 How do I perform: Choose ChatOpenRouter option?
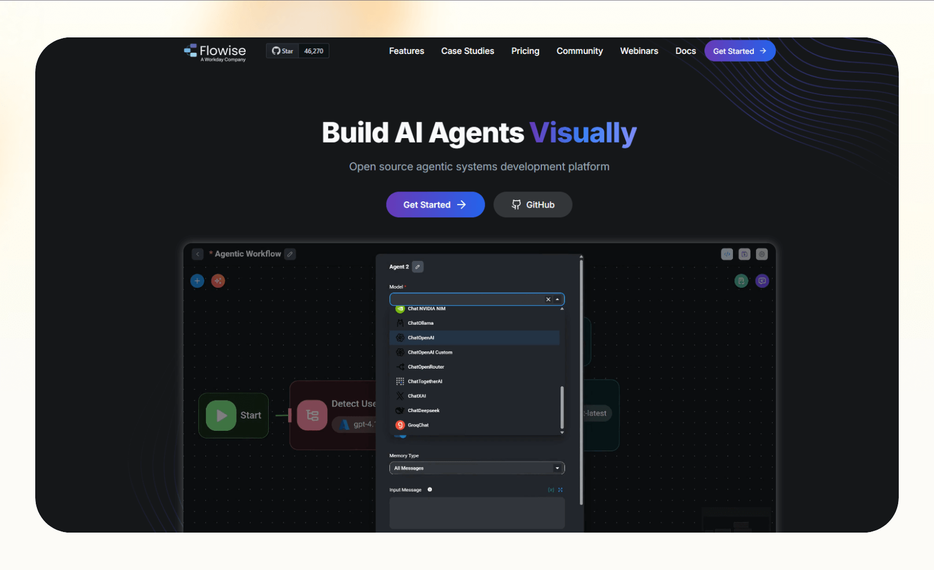(475, 367)
